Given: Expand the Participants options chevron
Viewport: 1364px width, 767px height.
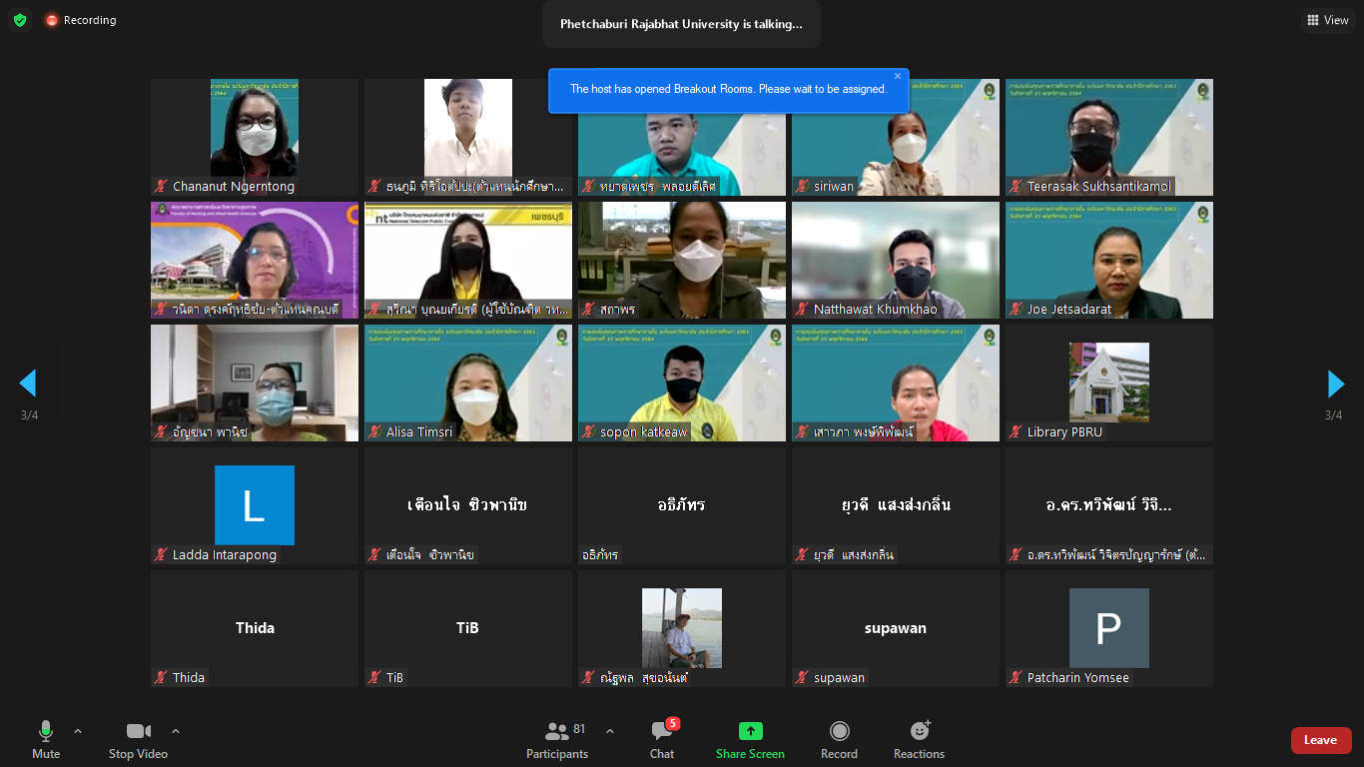Looking at the screenshot, I should coord(610,731).
